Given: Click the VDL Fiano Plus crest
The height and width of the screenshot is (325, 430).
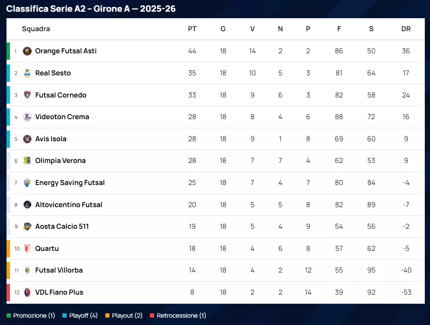Looking at the screenshot, I should point(27,292).
